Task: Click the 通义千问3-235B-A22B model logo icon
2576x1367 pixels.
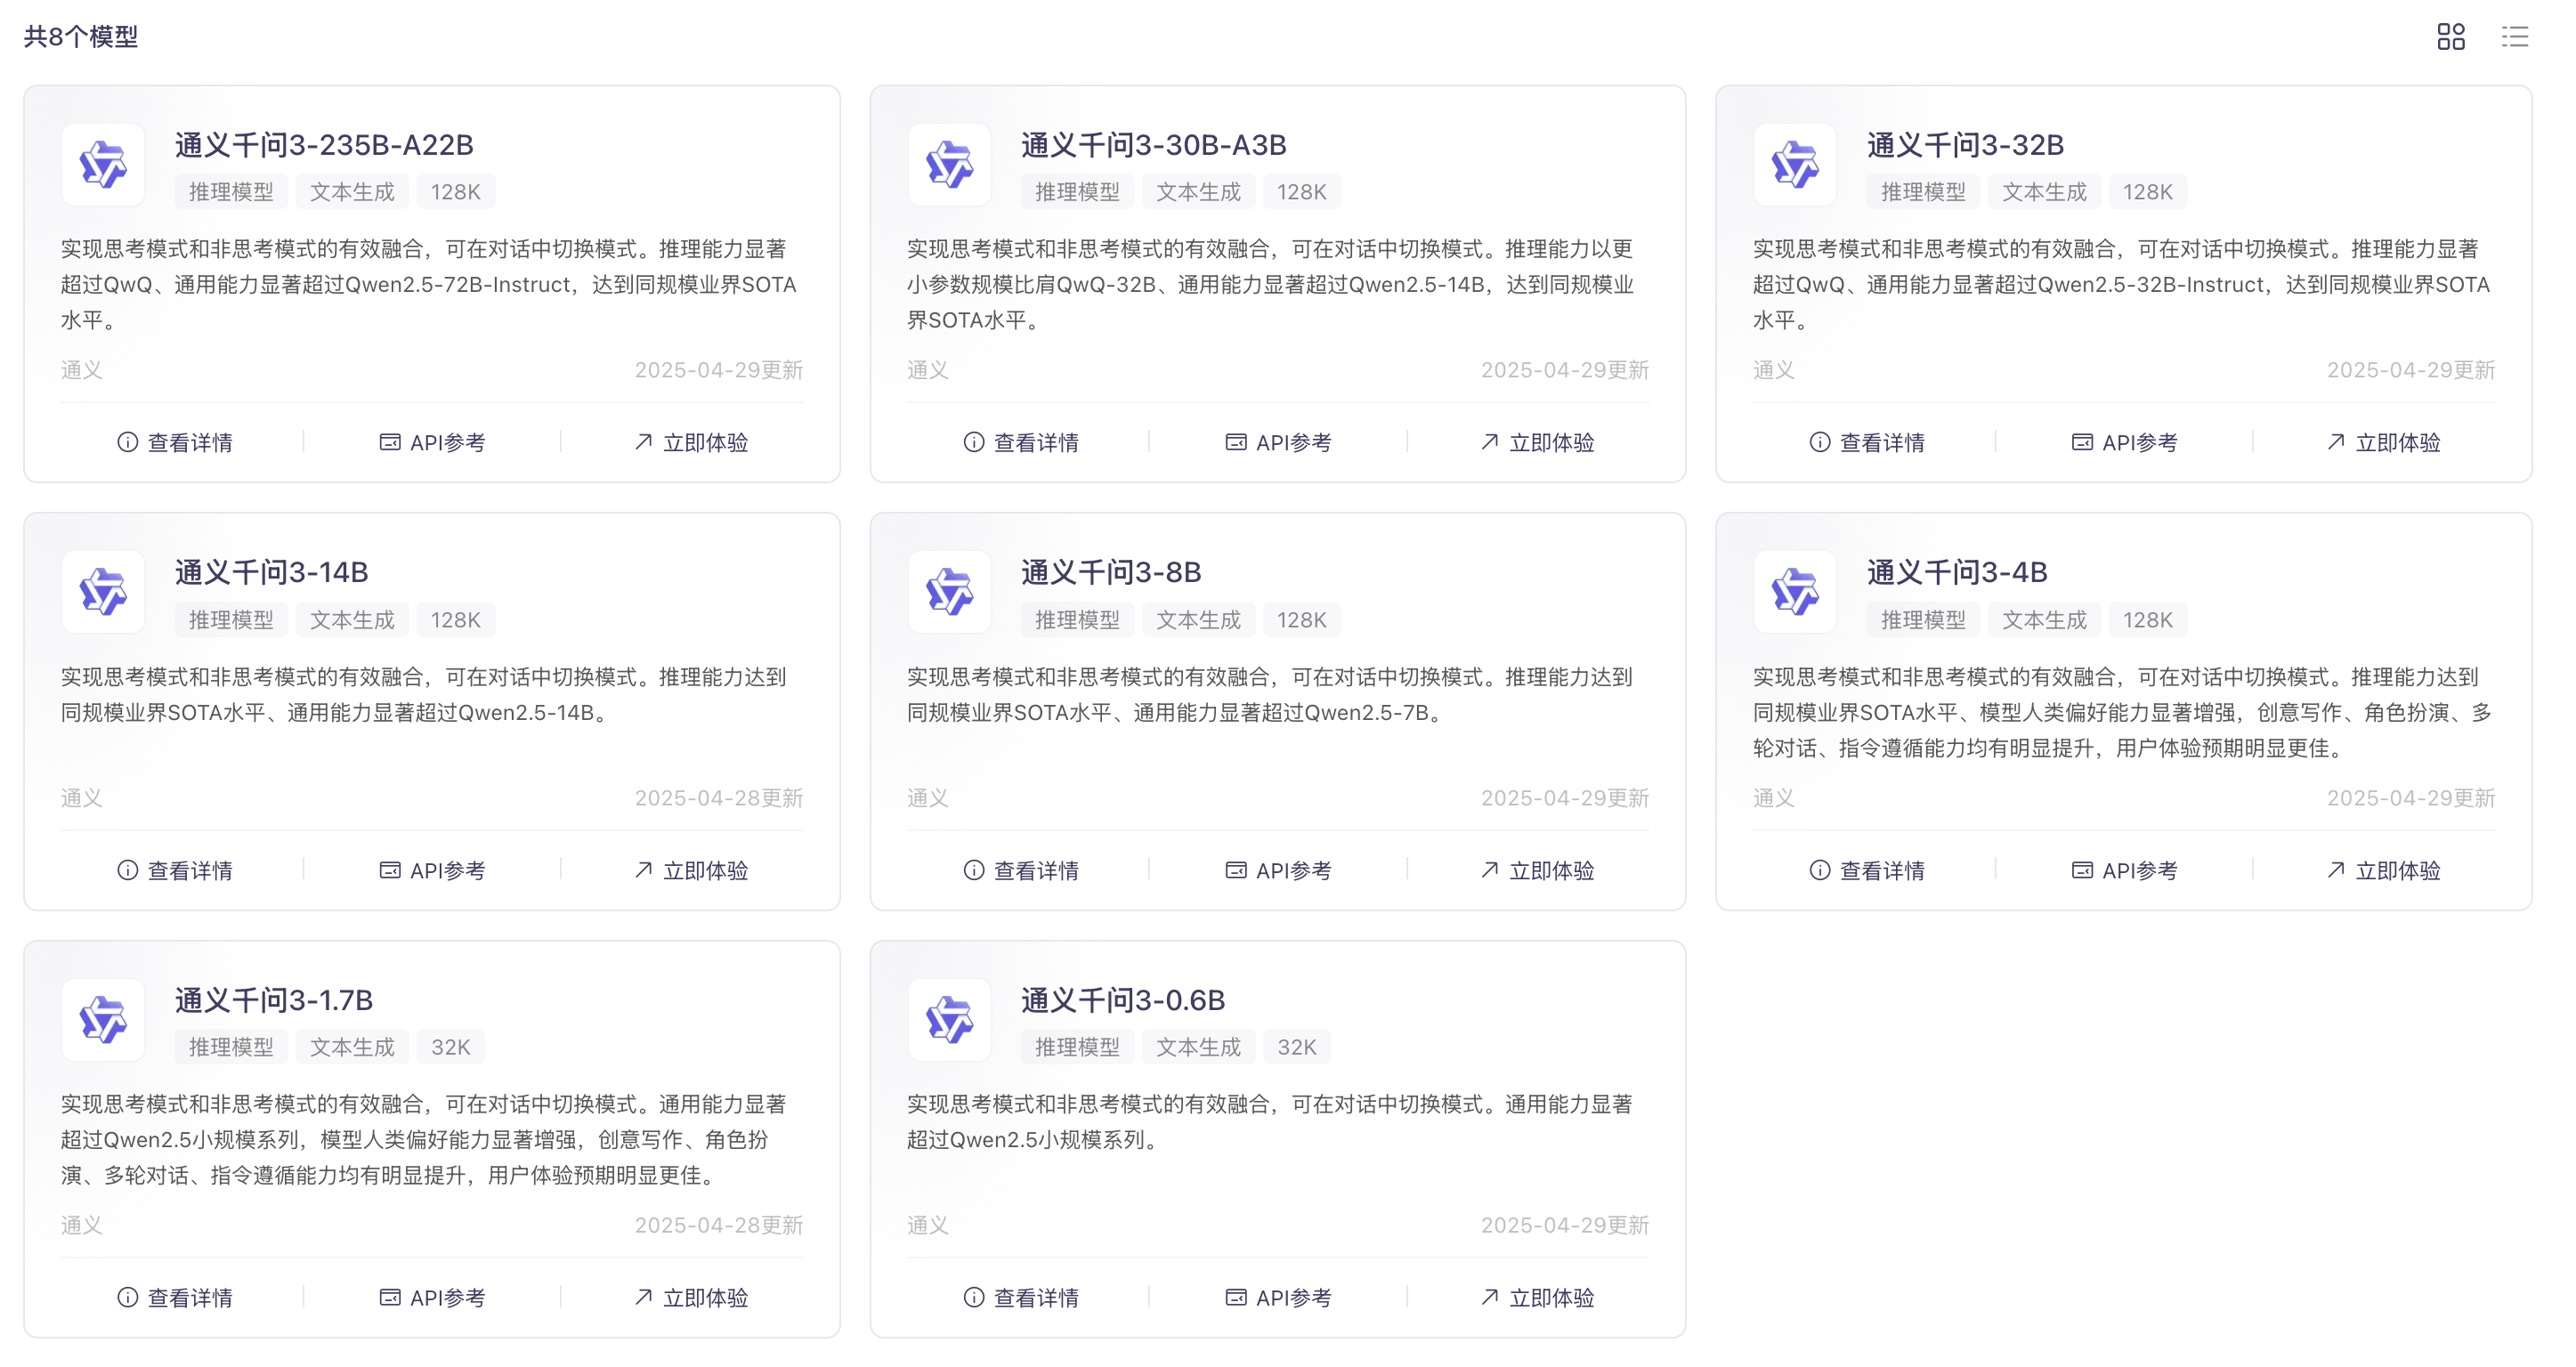Action: tap(103, 165)
